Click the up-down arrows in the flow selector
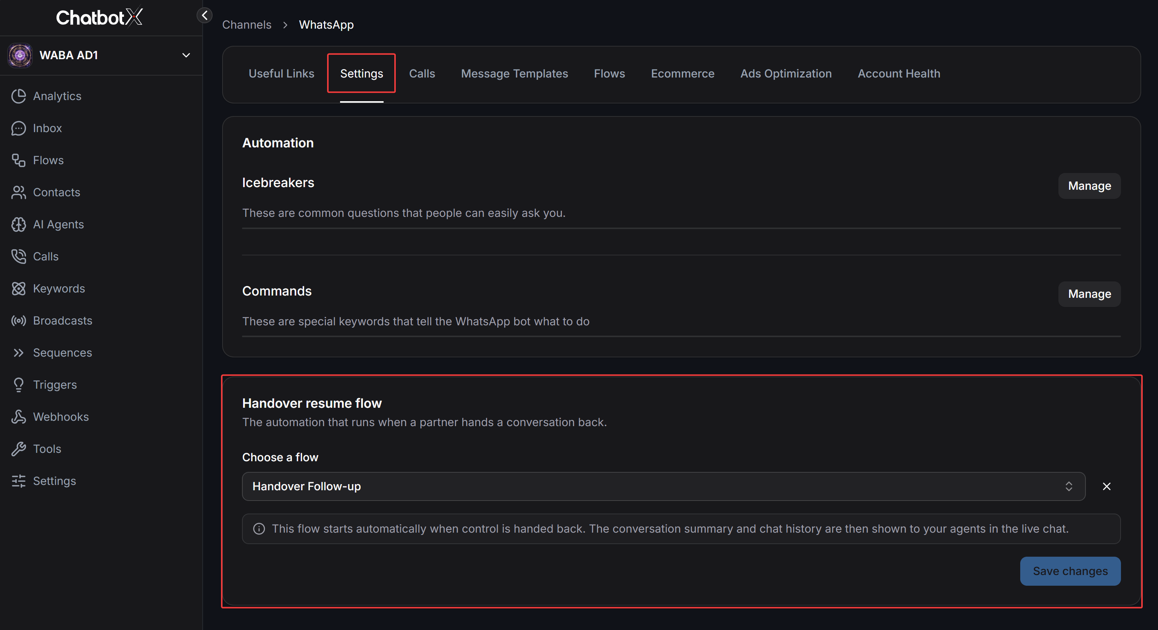Image resolution: width=1158 pixels, height=630 pixels. point(1069,486)
